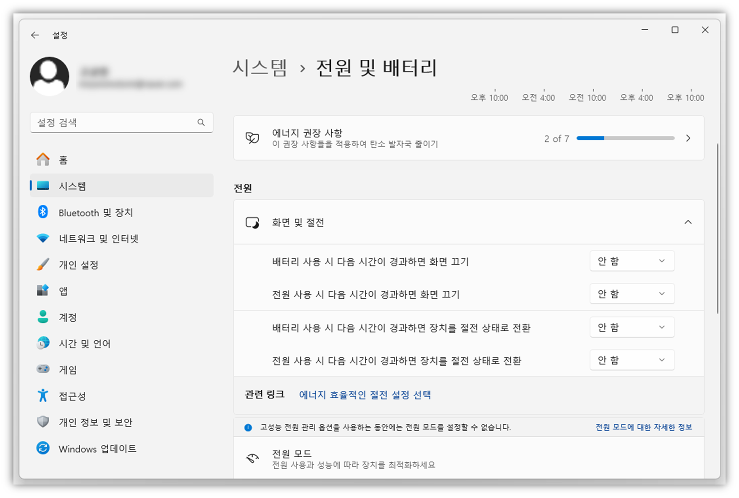
Task: Click the 네트워크 및 인터넷 Wi-Fi icon
Action: 42,238
